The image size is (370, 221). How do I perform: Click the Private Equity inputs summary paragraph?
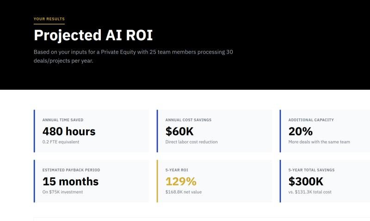(133, 56)
